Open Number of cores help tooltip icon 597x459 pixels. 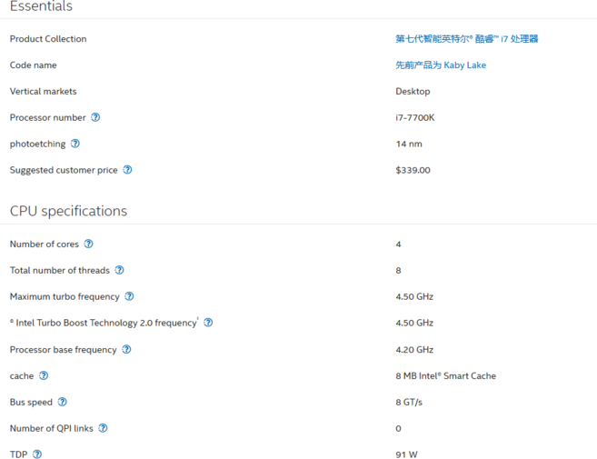point(89,244)
